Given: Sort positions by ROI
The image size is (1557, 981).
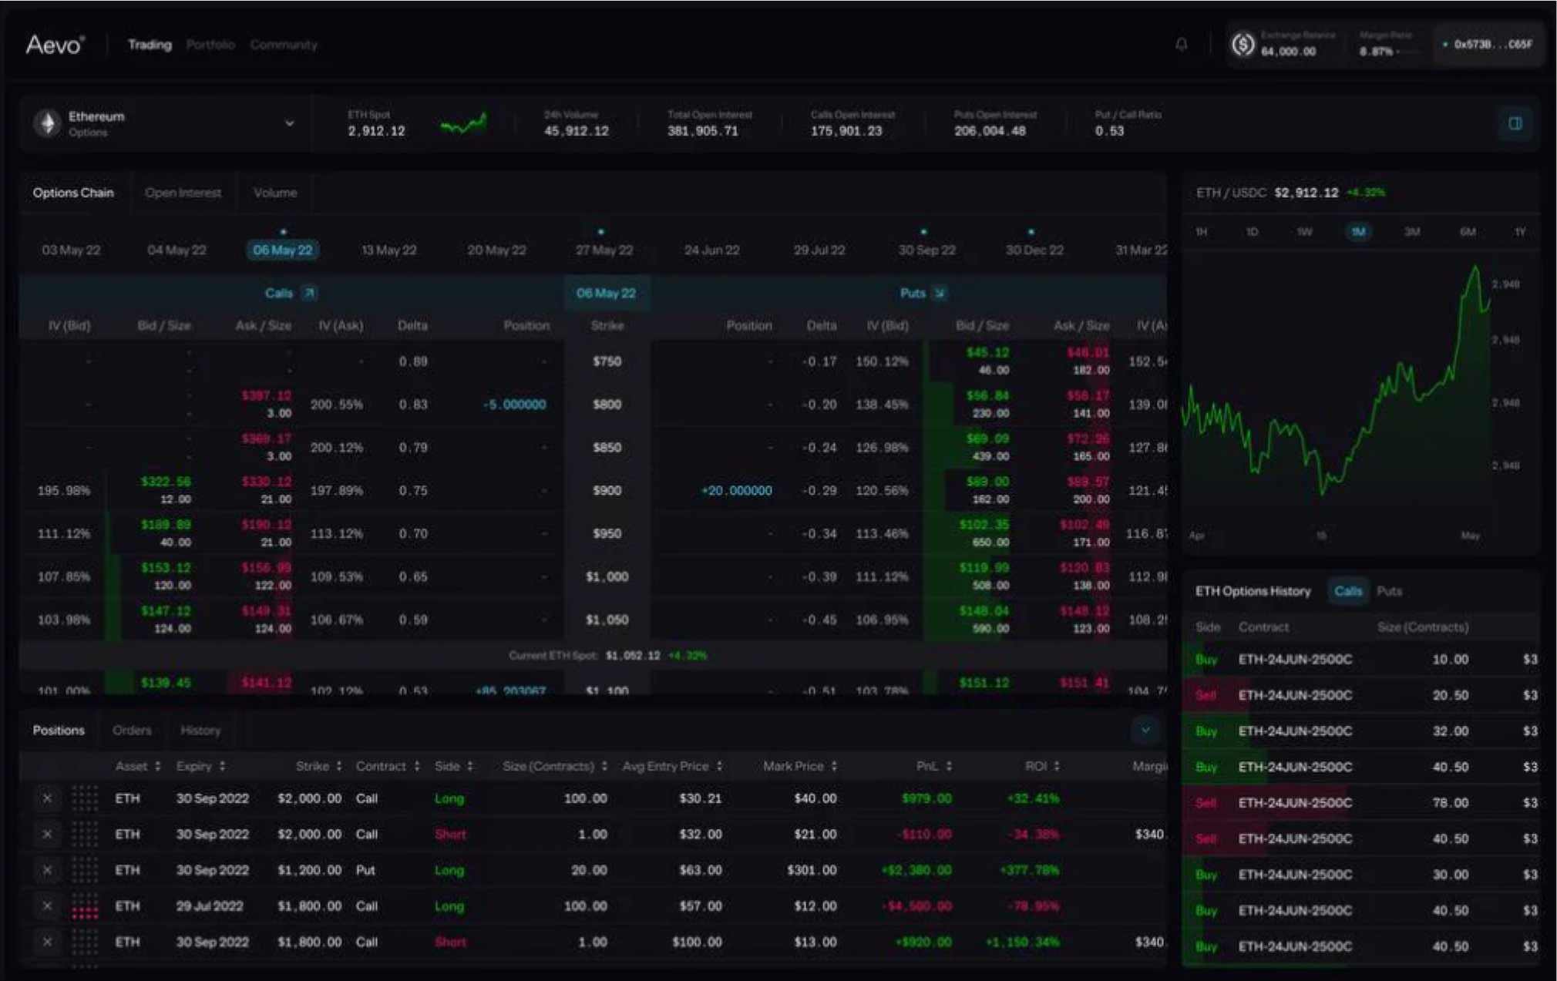Looking at the screenshot, I should point(1042,766).
